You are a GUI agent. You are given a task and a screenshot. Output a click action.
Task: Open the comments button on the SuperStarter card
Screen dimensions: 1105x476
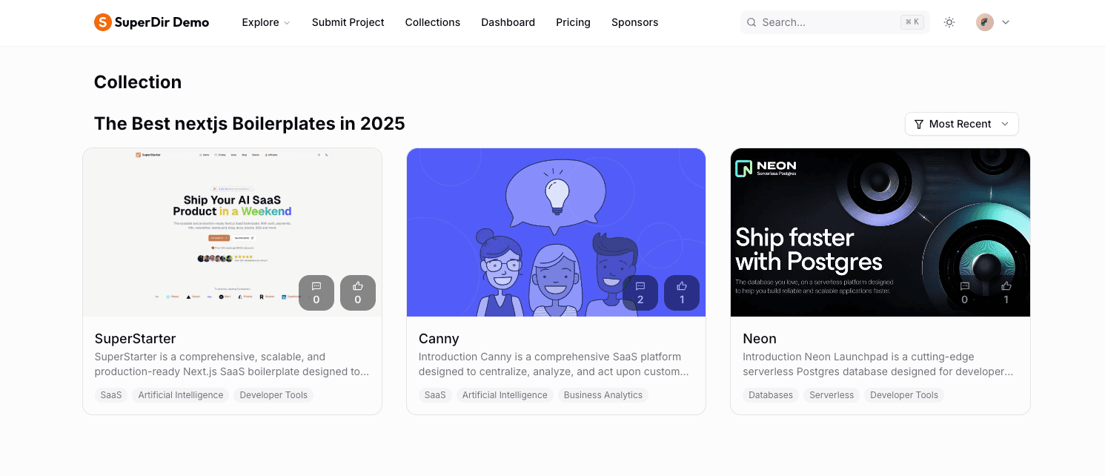point(316,292)
